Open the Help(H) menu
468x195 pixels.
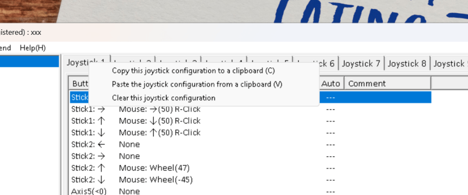coord(32,48)
